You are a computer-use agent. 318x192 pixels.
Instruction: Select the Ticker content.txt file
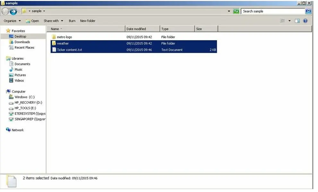click(69, 50)
